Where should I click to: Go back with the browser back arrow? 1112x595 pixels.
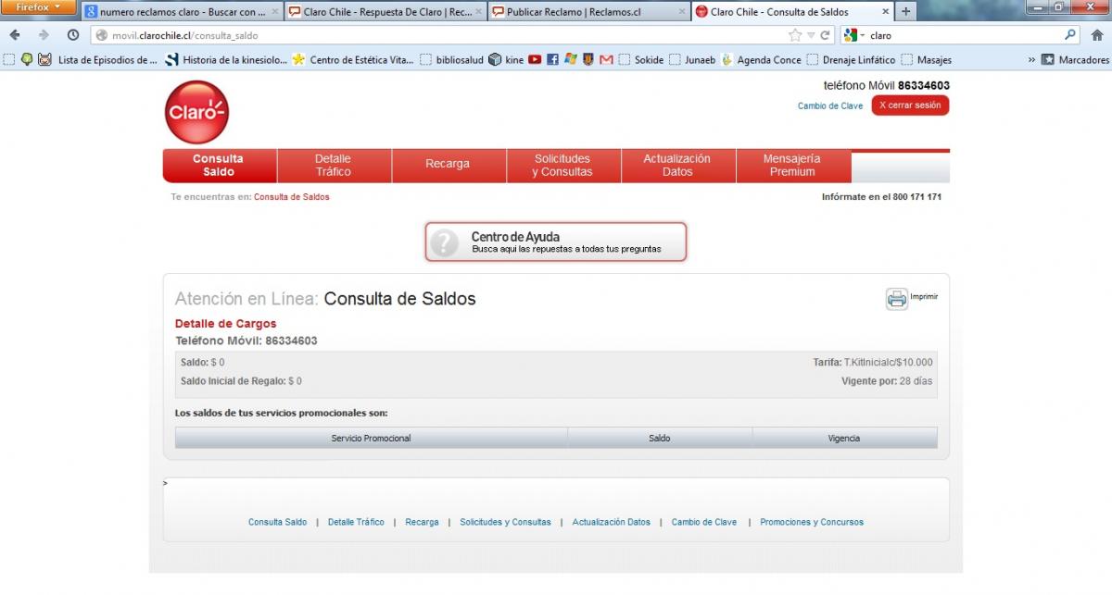point(15,35)
